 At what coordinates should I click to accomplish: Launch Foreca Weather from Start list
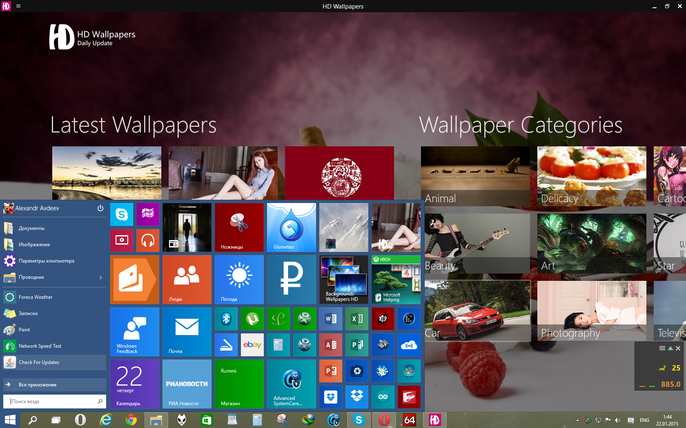[x=55, y=297]
